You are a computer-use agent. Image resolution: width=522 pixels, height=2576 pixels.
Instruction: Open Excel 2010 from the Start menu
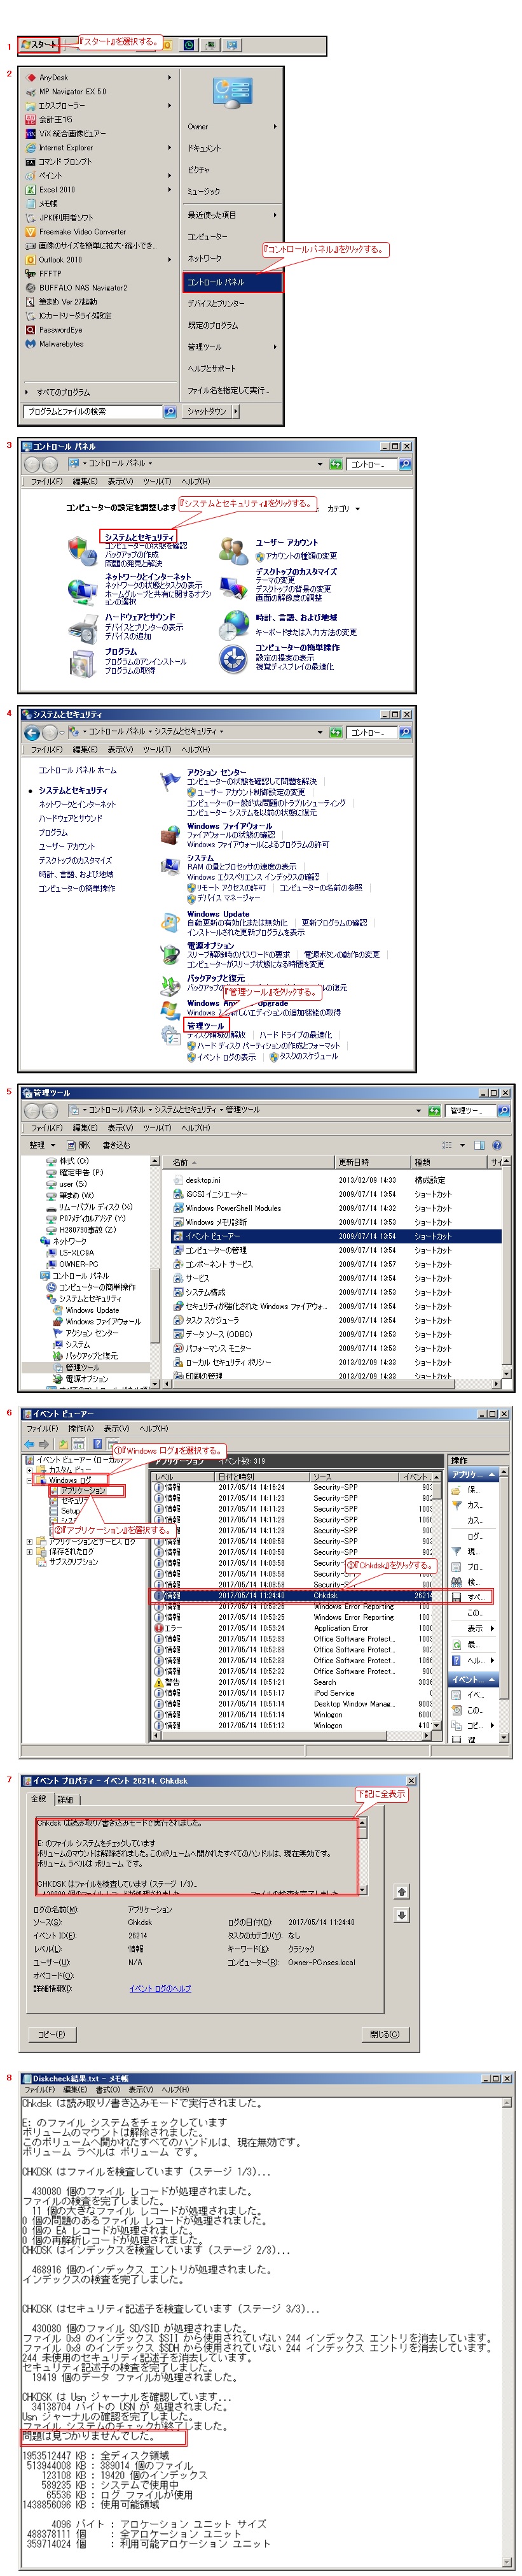[x=57, y=189]
